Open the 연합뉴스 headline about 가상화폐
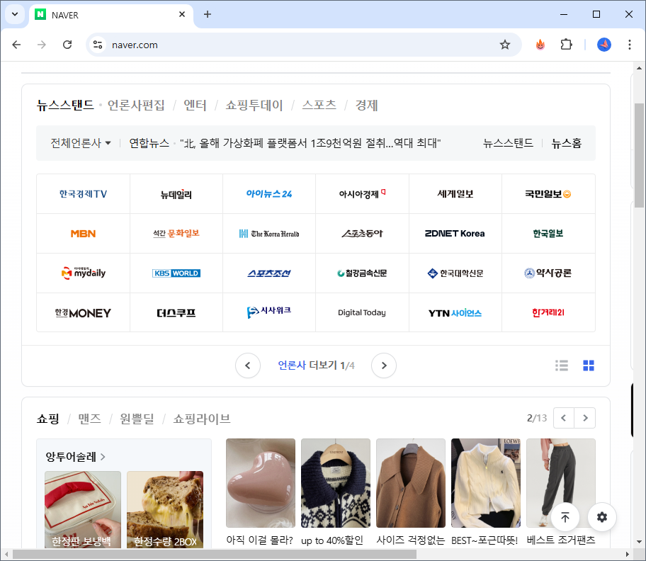 tap(310, 143)
